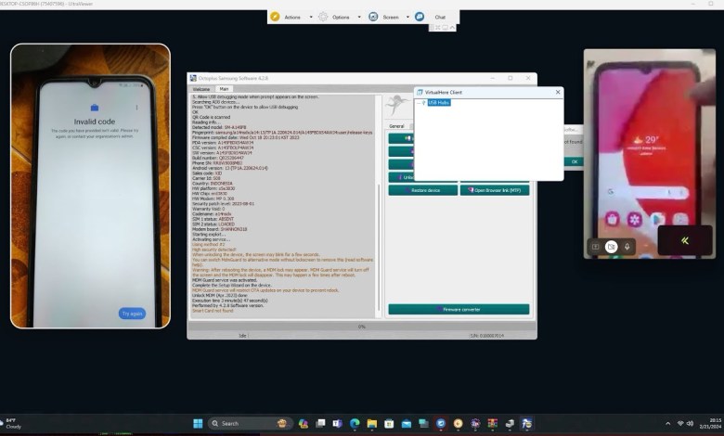The image size is (724, 436).
Task: Click the Screen monitor icon
Action: pyautogui.click(x=373, y=17)
